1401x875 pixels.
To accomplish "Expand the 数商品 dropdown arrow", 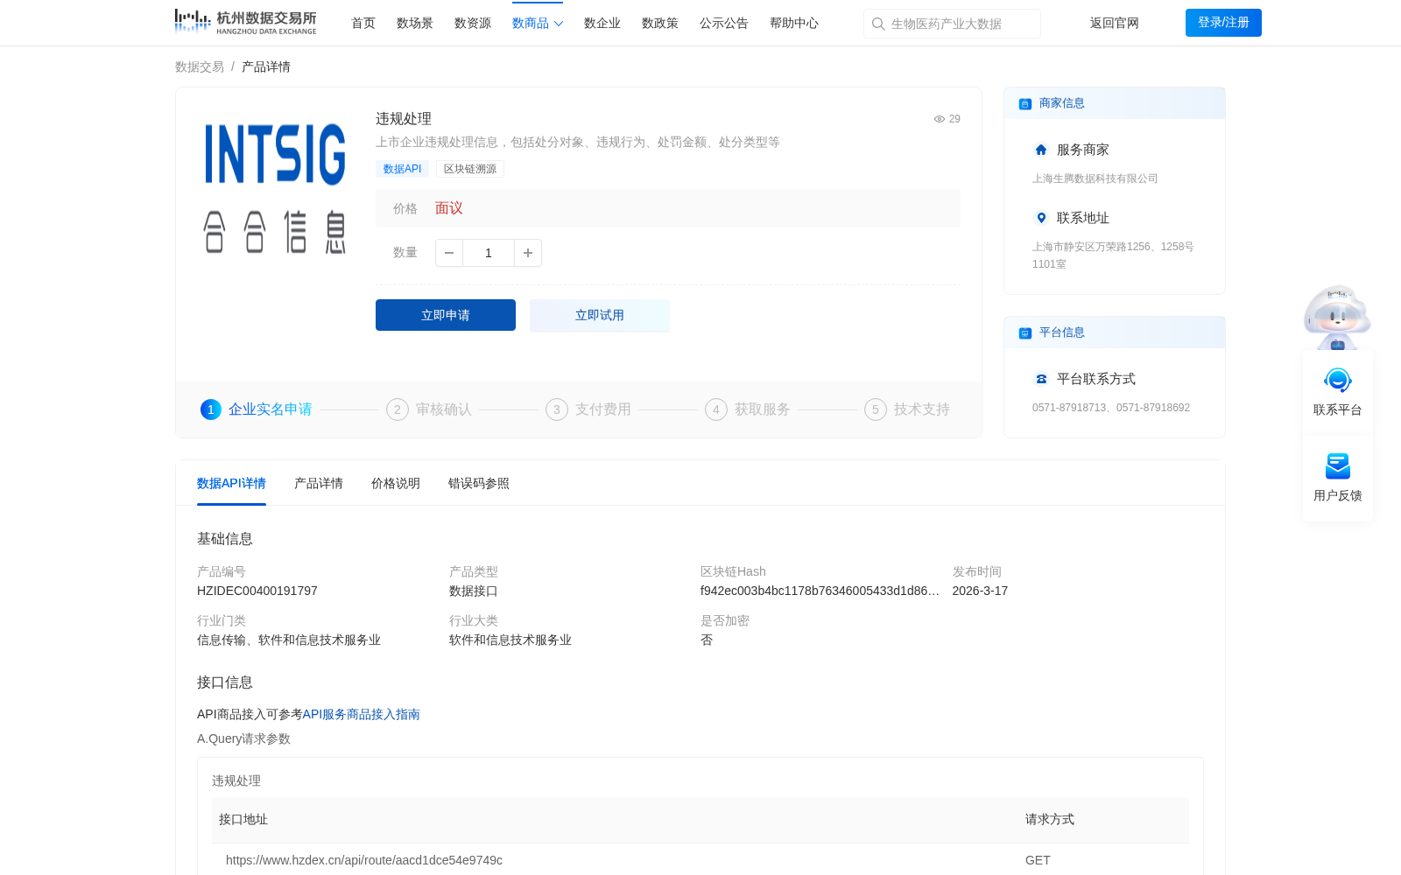I will click(x=559, y=24).
